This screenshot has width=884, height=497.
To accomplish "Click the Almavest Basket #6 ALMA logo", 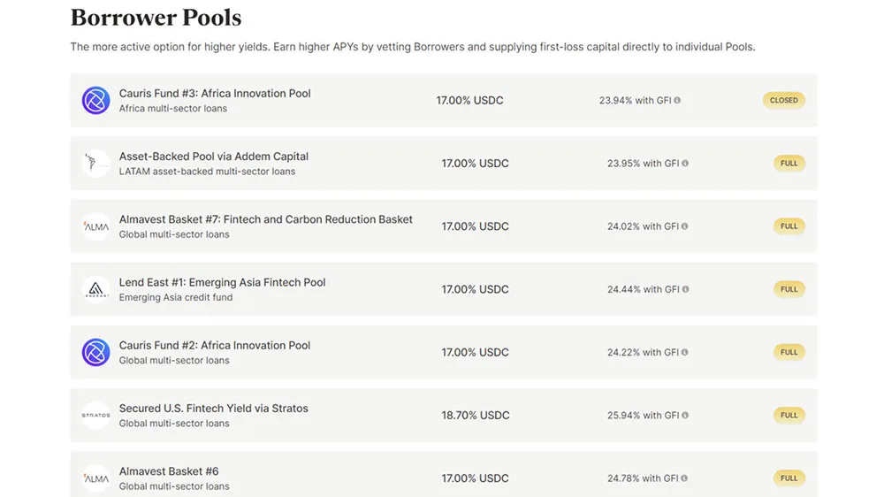I will 95,478.
